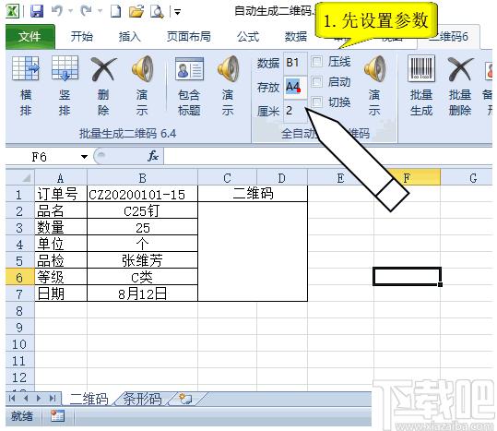Switch to the 页面布局 ribbon tab
Screen dimensions: 497x431
click(189, 37)
